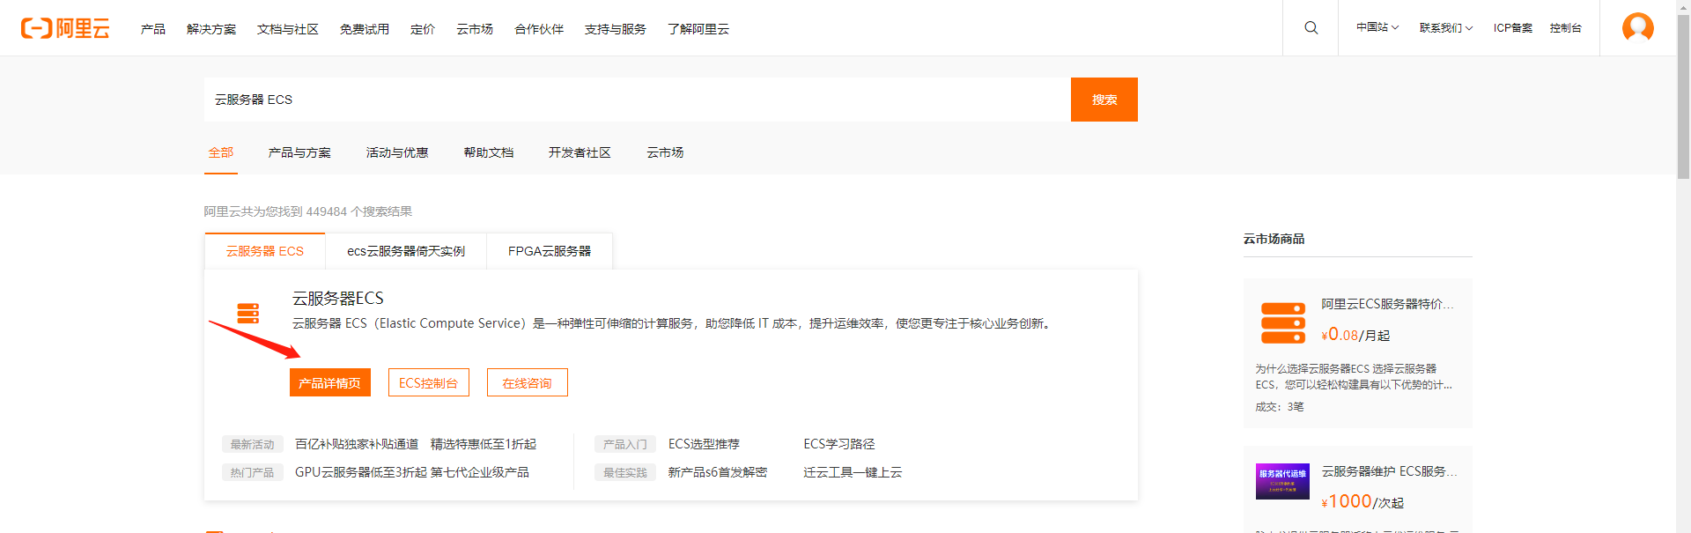Open the 合作伙伴 menu

point(539,29)
